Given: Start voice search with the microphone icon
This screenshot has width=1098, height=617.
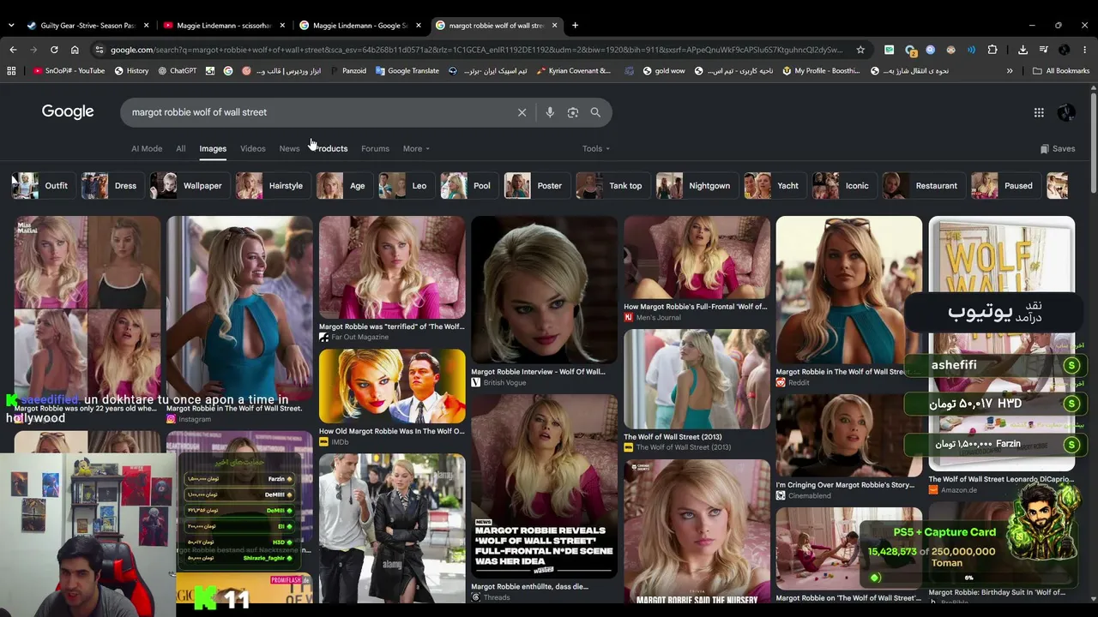Looking at the screenshot, I should point(550,112).
